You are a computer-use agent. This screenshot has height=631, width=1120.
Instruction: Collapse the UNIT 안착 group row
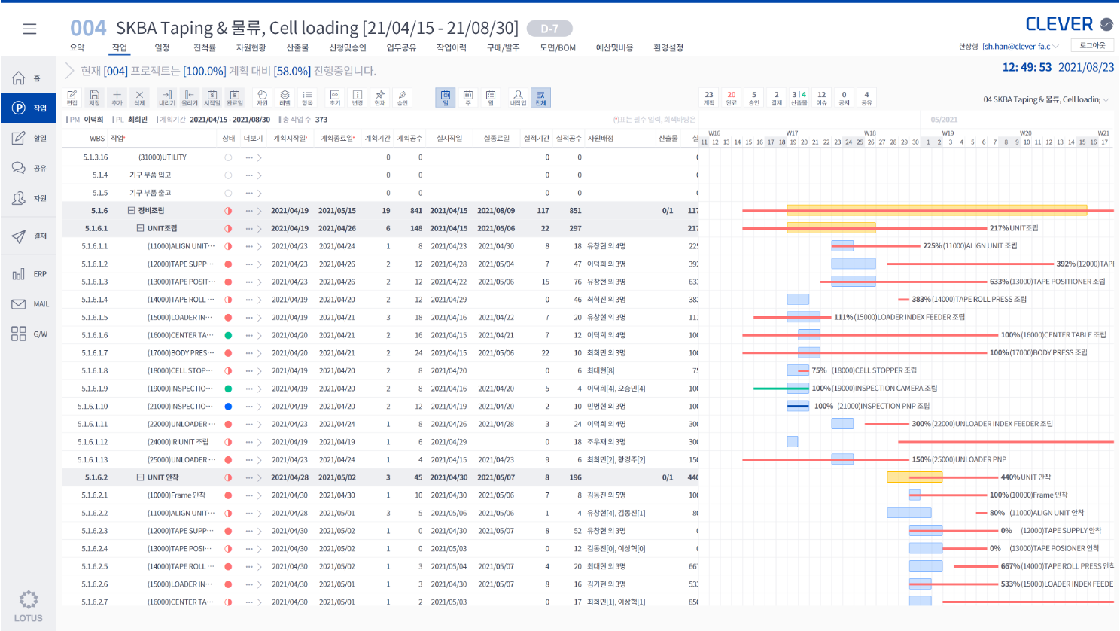(x=140, y=477)
